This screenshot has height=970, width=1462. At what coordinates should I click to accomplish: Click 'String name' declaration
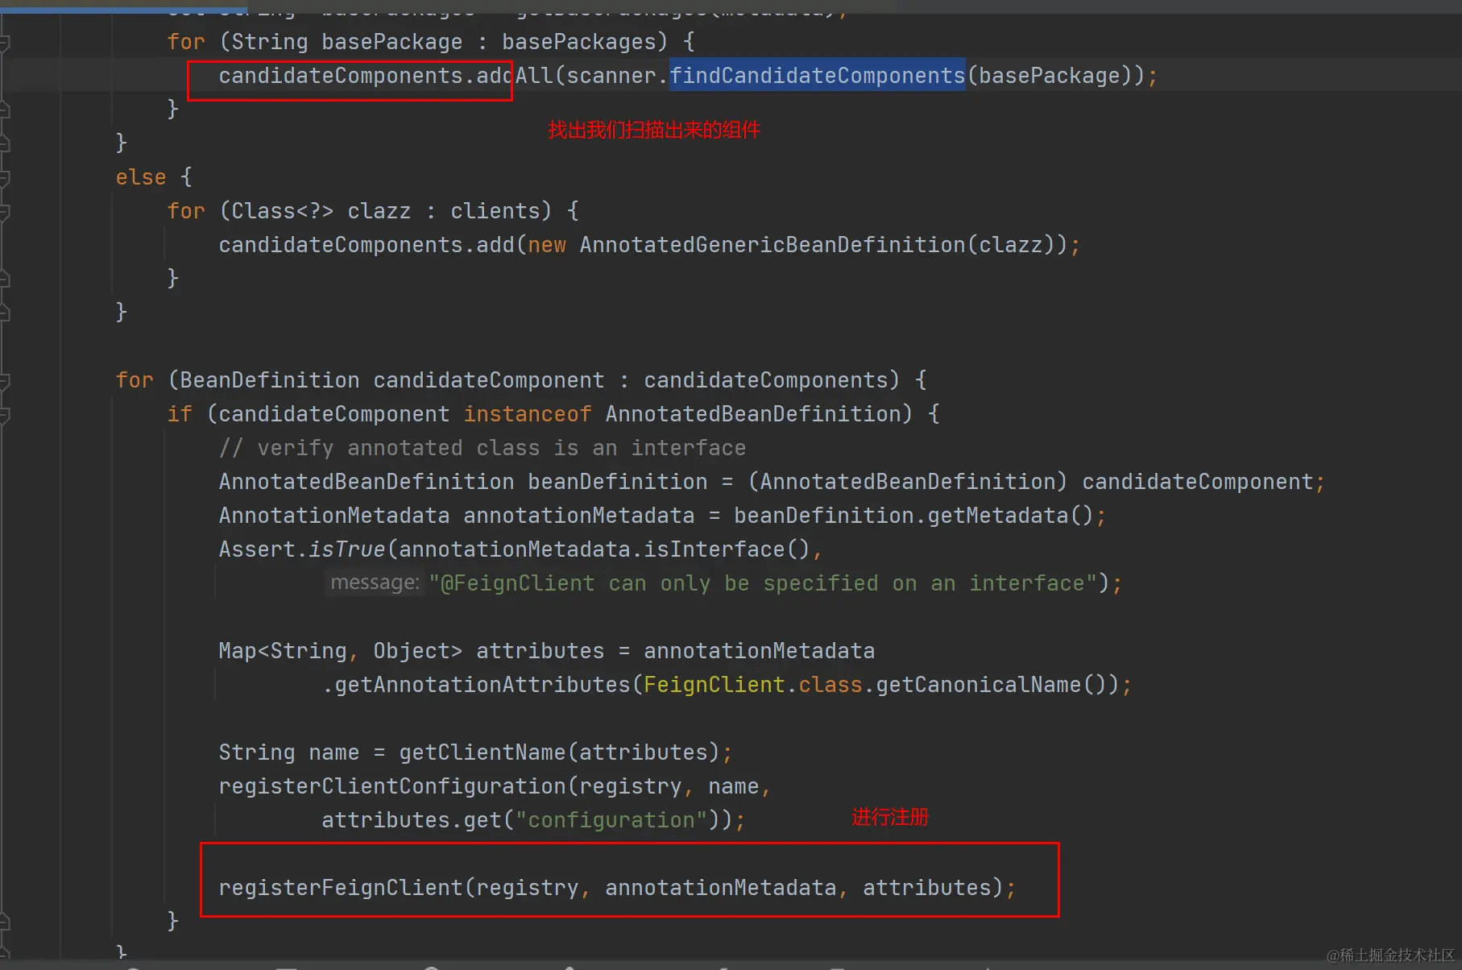click(x=289, y=752)
